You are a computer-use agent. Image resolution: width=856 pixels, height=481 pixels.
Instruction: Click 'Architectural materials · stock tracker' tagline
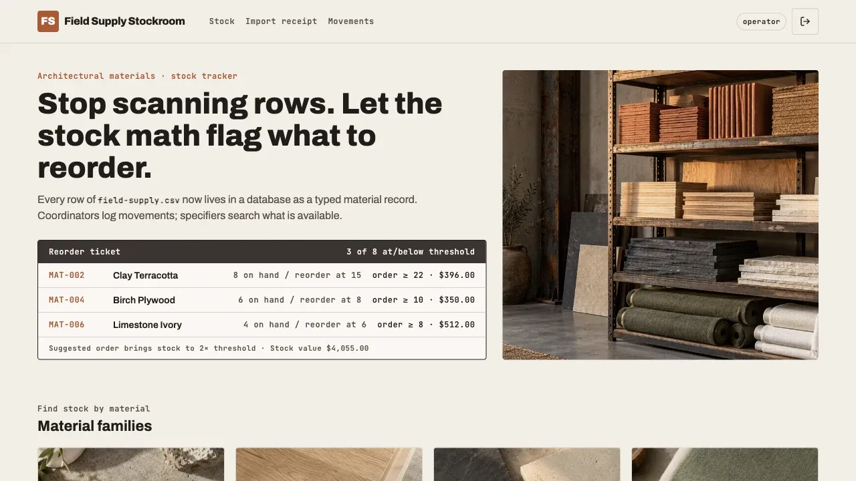137,76
